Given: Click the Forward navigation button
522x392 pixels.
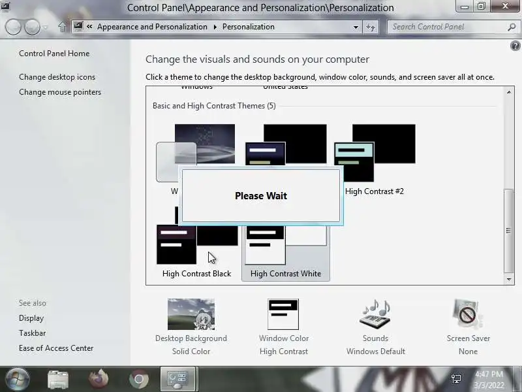Looking at the screenshot, I should point(32,27).
